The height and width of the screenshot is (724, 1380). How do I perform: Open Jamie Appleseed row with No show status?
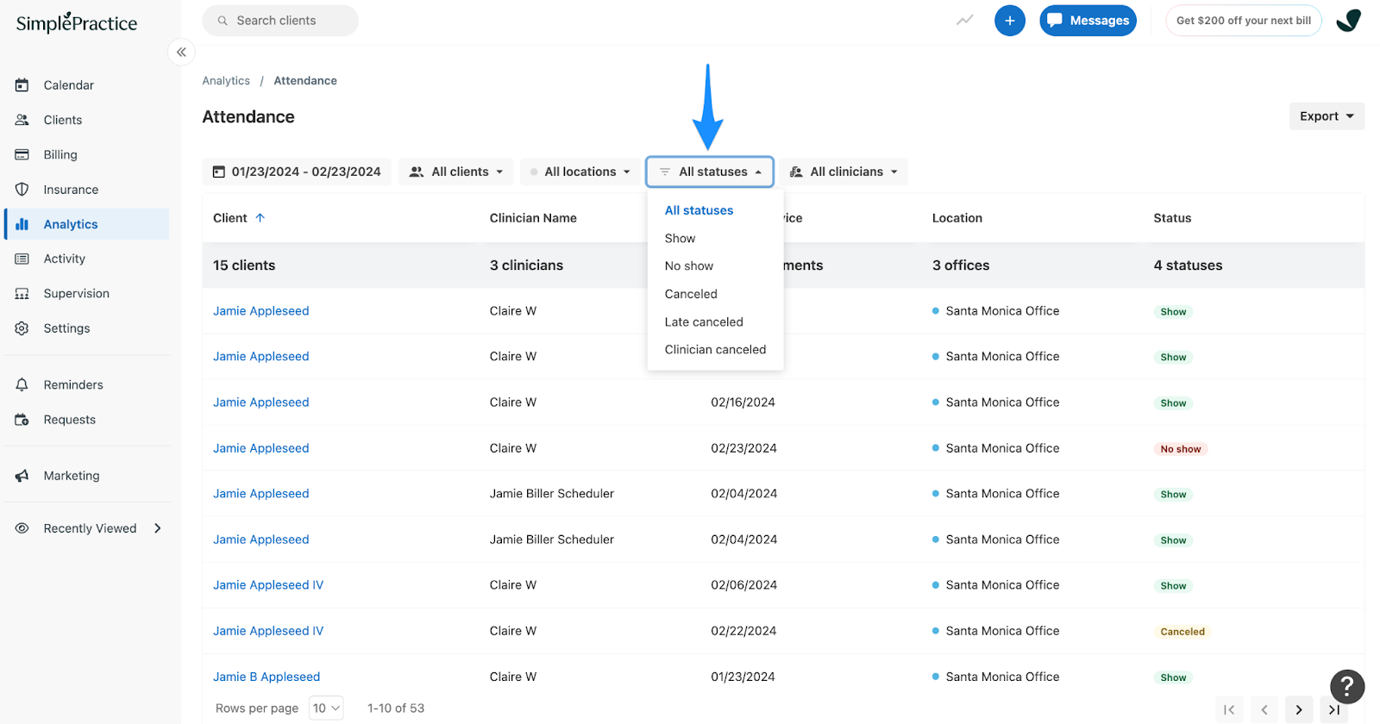click(x=260, y=448)
